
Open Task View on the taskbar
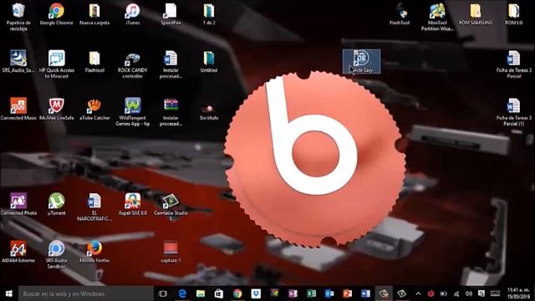pyautogui.click(x=163, y=293)
